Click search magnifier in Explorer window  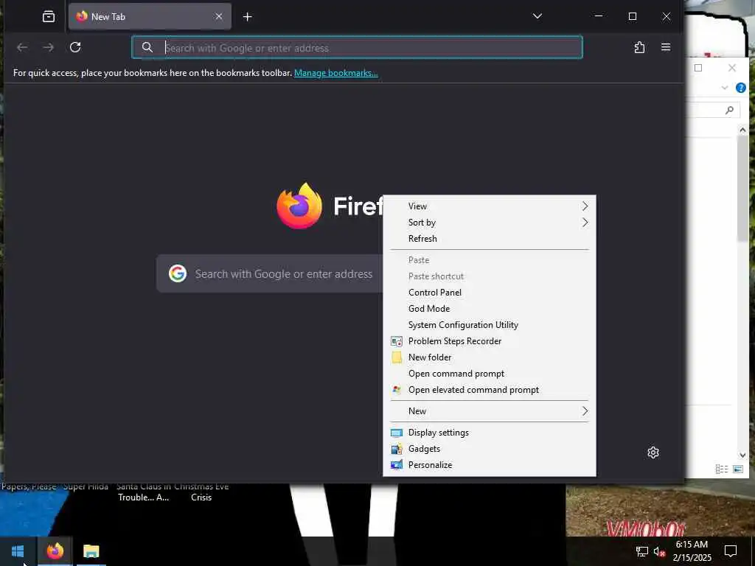coord(729,111)
